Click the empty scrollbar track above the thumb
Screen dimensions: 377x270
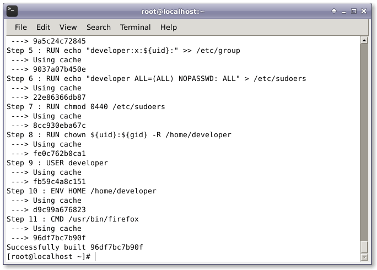364,138
